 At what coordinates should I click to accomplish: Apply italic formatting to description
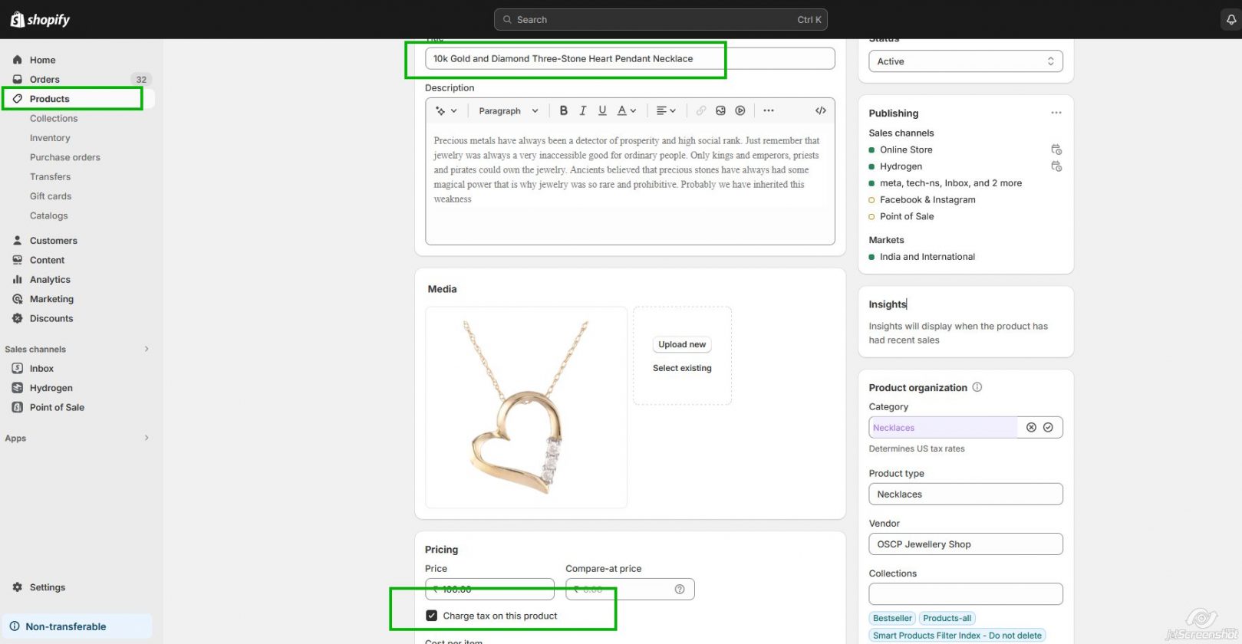(x=582, y=110)
